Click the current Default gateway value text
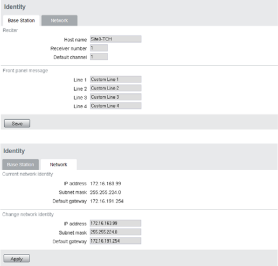This screenshot has width=278, height=266. pos(107,201)
